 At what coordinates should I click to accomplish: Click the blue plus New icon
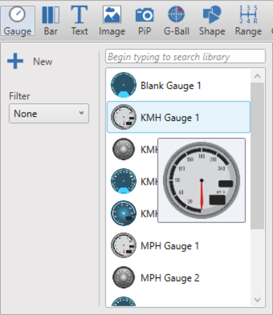point(15,61)
